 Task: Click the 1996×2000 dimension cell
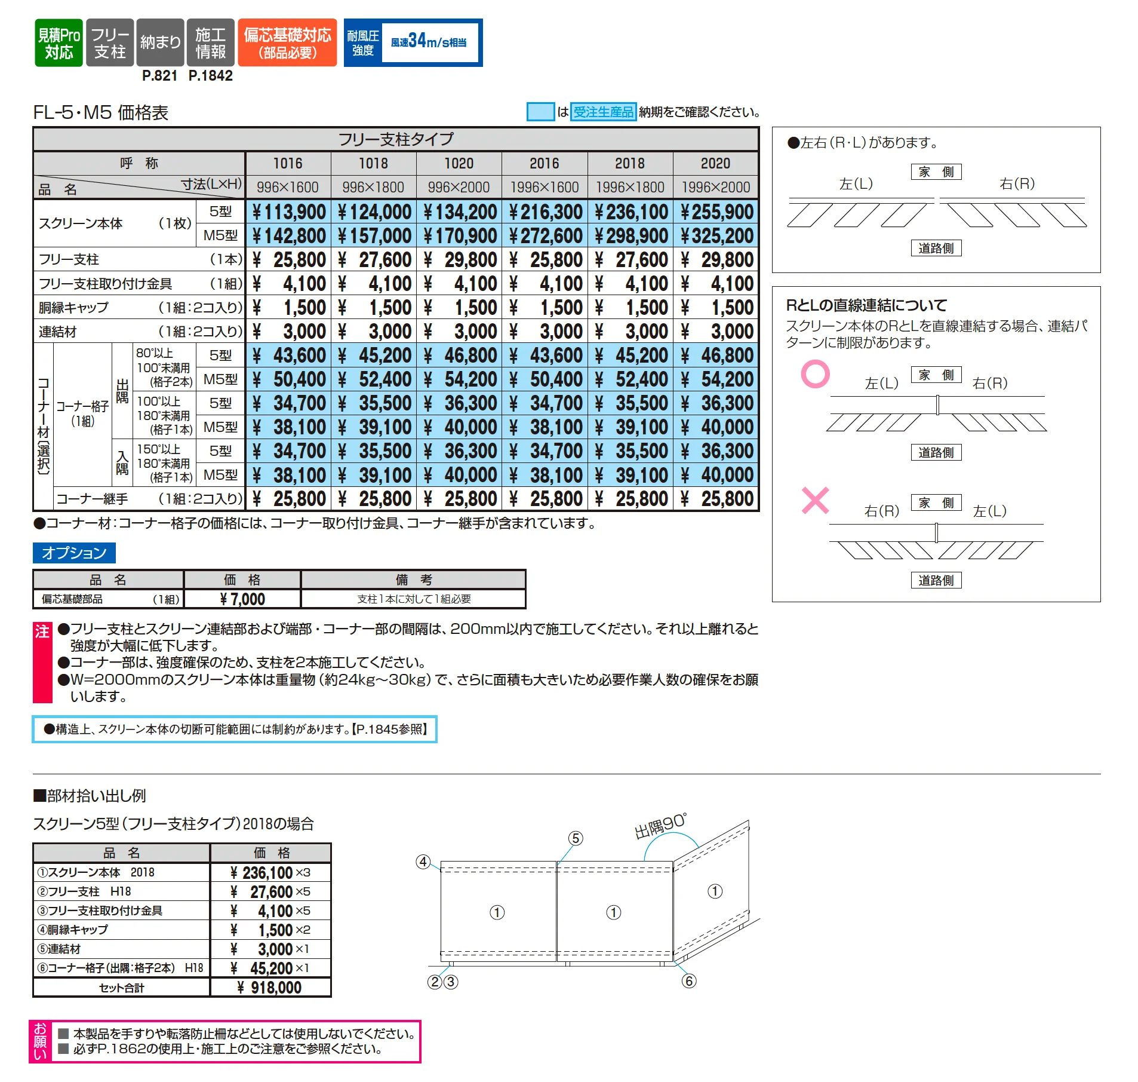point(715,187)
